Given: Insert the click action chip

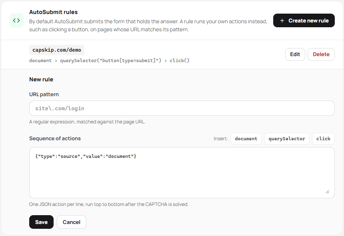Looking at the screenshot, I should pos(323,139).
